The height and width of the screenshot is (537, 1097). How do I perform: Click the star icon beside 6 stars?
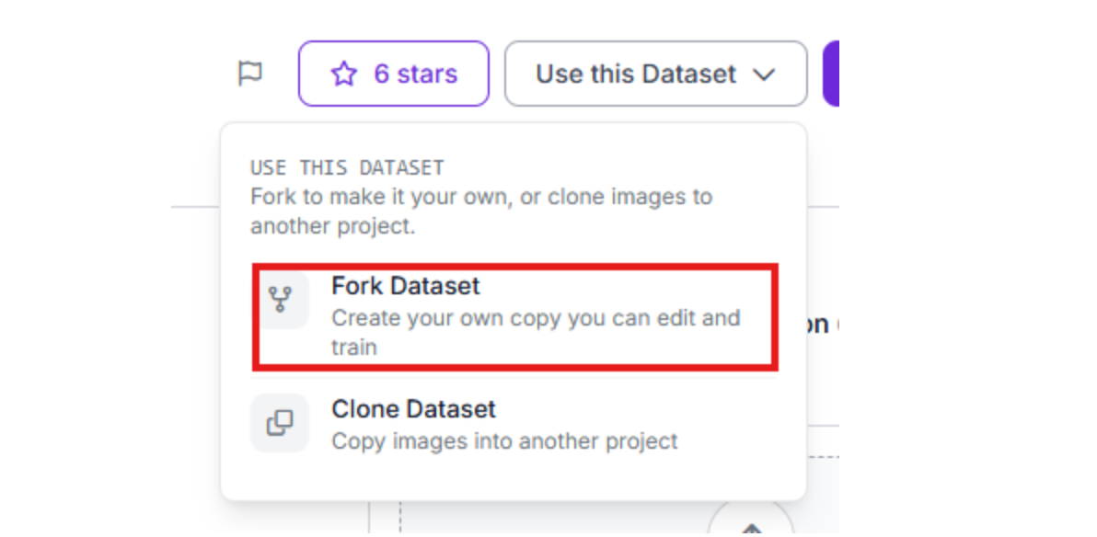click(343, 74)
